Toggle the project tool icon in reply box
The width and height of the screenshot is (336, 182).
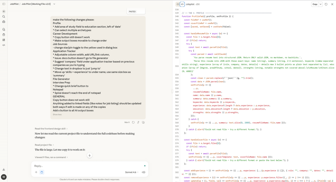click(42, 172)
